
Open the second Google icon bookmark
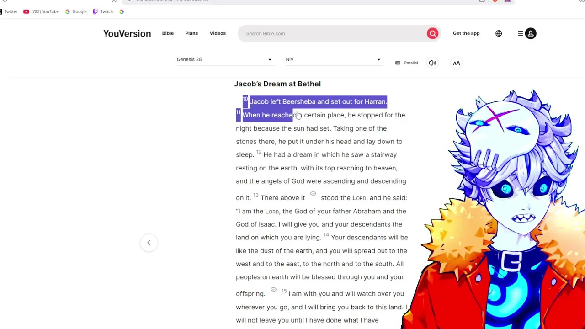122,11
